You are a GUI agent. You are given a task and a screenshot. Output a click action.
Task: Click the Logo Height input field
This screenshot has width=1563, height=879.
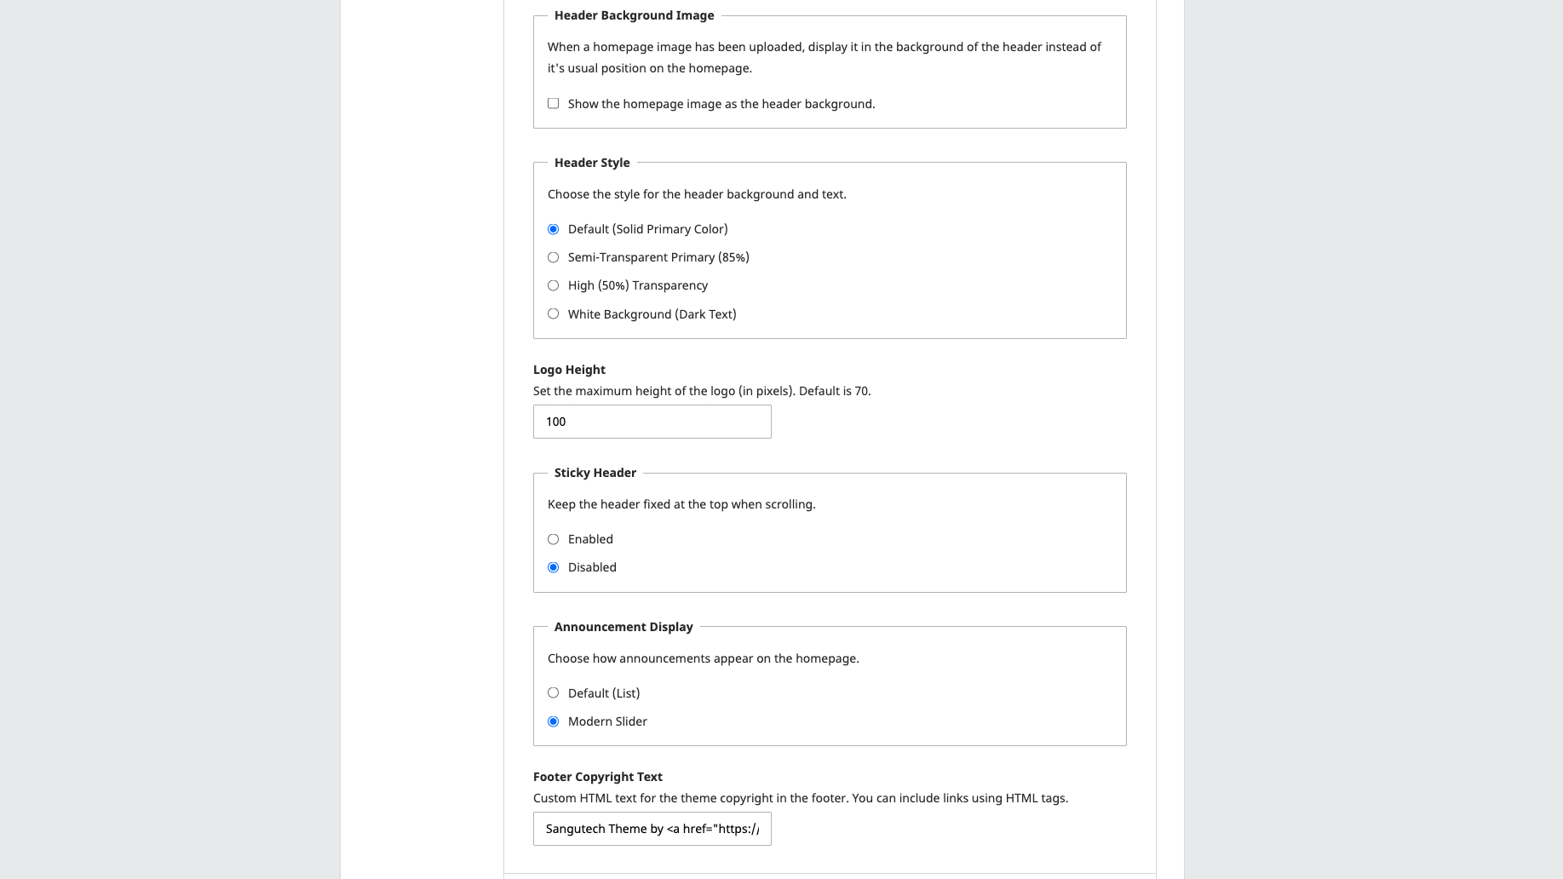tap(652, 422)
